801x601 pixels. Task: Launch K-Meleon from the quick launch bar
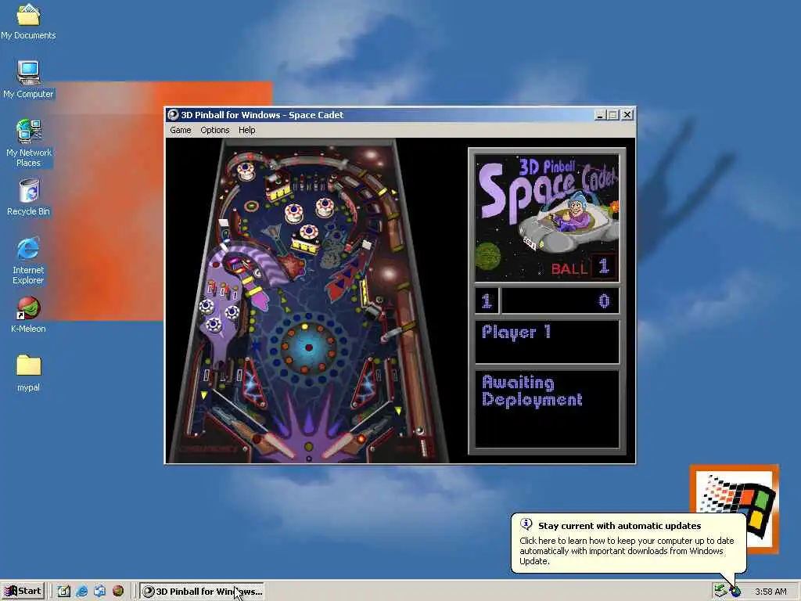pos(118,592)
